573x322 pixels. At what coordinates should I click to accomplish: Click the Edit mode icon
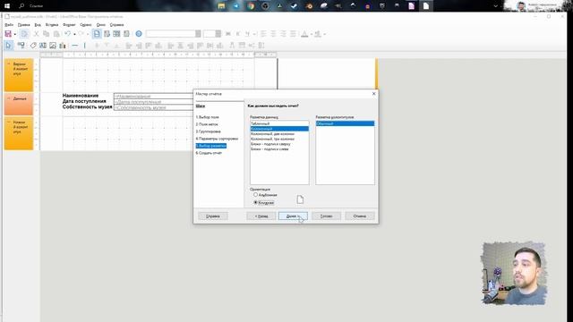click(24, 34)
